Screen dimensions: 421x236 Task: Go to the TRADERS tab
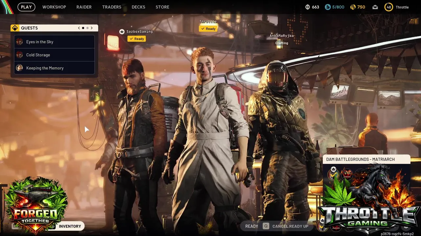pos(111,7)
